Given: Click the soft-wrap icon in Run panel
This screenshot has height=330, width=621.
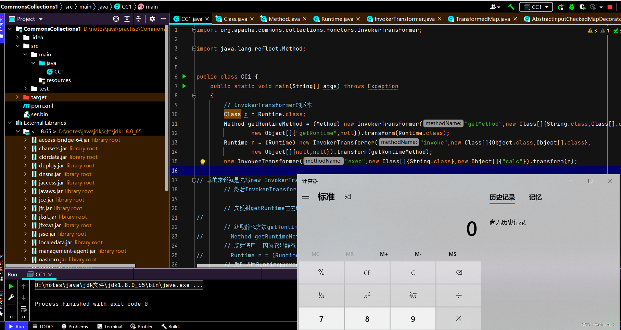Looking at the screenshot, I should click(24, 309).
